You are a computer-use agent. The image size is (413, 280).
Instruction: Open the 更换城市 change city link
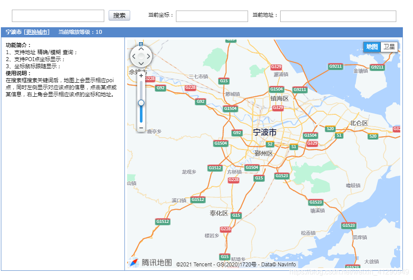point(37,32)
